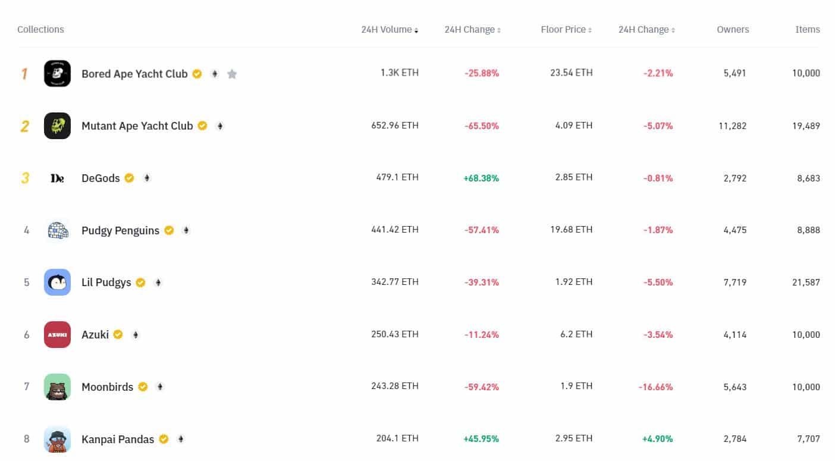Image resolution: width=835 pixels, height=461 pixels.
Task: Click the Collections column header
Action: [40, 30]
